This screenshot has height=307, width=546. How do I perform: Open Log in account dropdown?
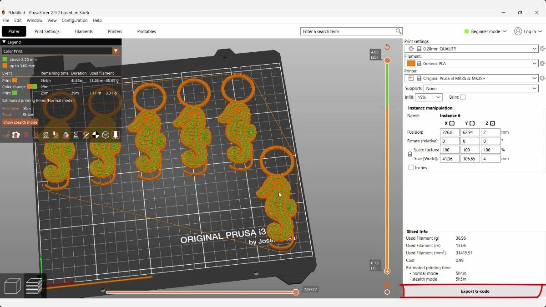pos(528,31)
